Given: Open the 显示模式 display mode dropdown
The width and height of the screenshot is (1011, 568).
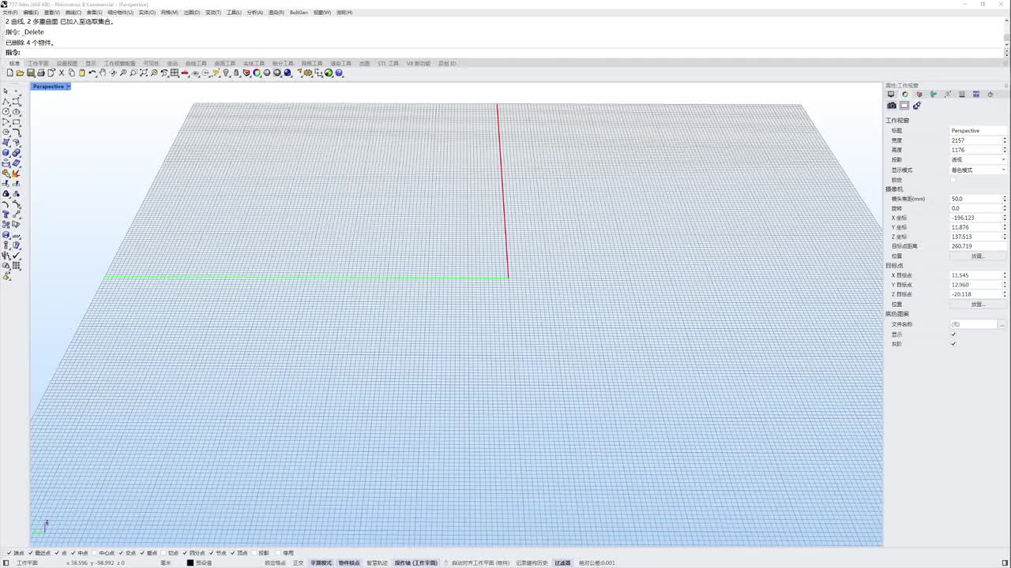Looking at the screenshot, I should point(979,170).
